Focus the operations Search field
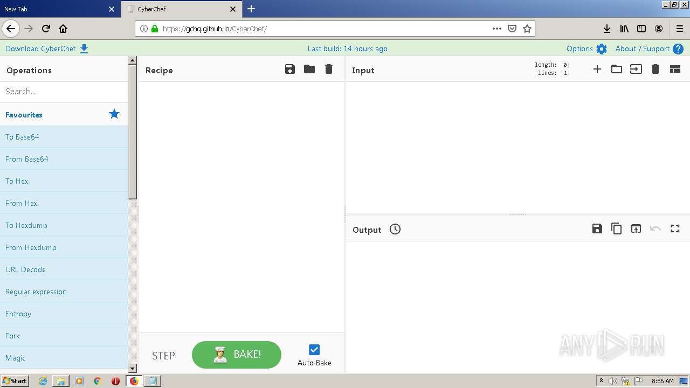Screen dimensions: 690x388 (x=64, y=92)
